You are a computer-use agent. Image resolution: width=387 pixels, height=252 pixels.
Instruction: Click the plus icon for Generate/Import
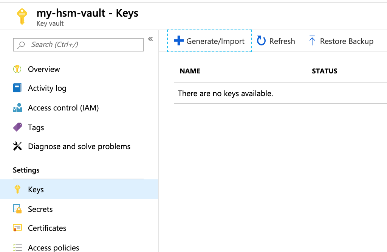[x=179, y=41]
